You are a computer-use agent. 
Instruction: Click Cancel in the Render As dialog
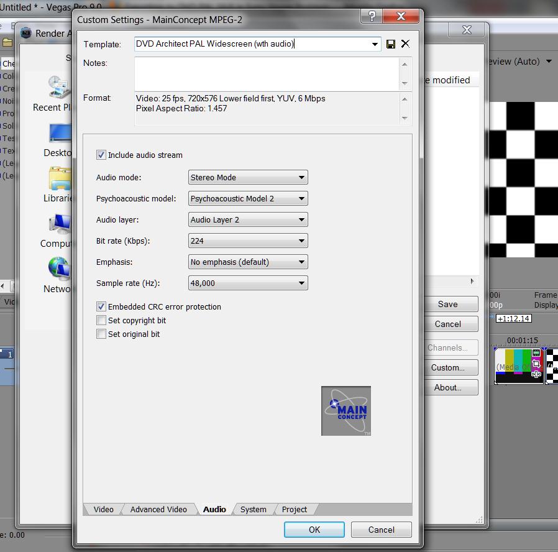[x=451, y=324]
